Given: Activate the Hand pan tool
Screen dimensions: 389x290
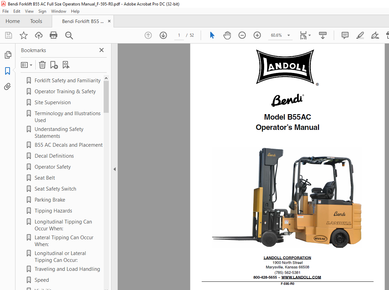Looking at the screenshot, I should 227,35.
